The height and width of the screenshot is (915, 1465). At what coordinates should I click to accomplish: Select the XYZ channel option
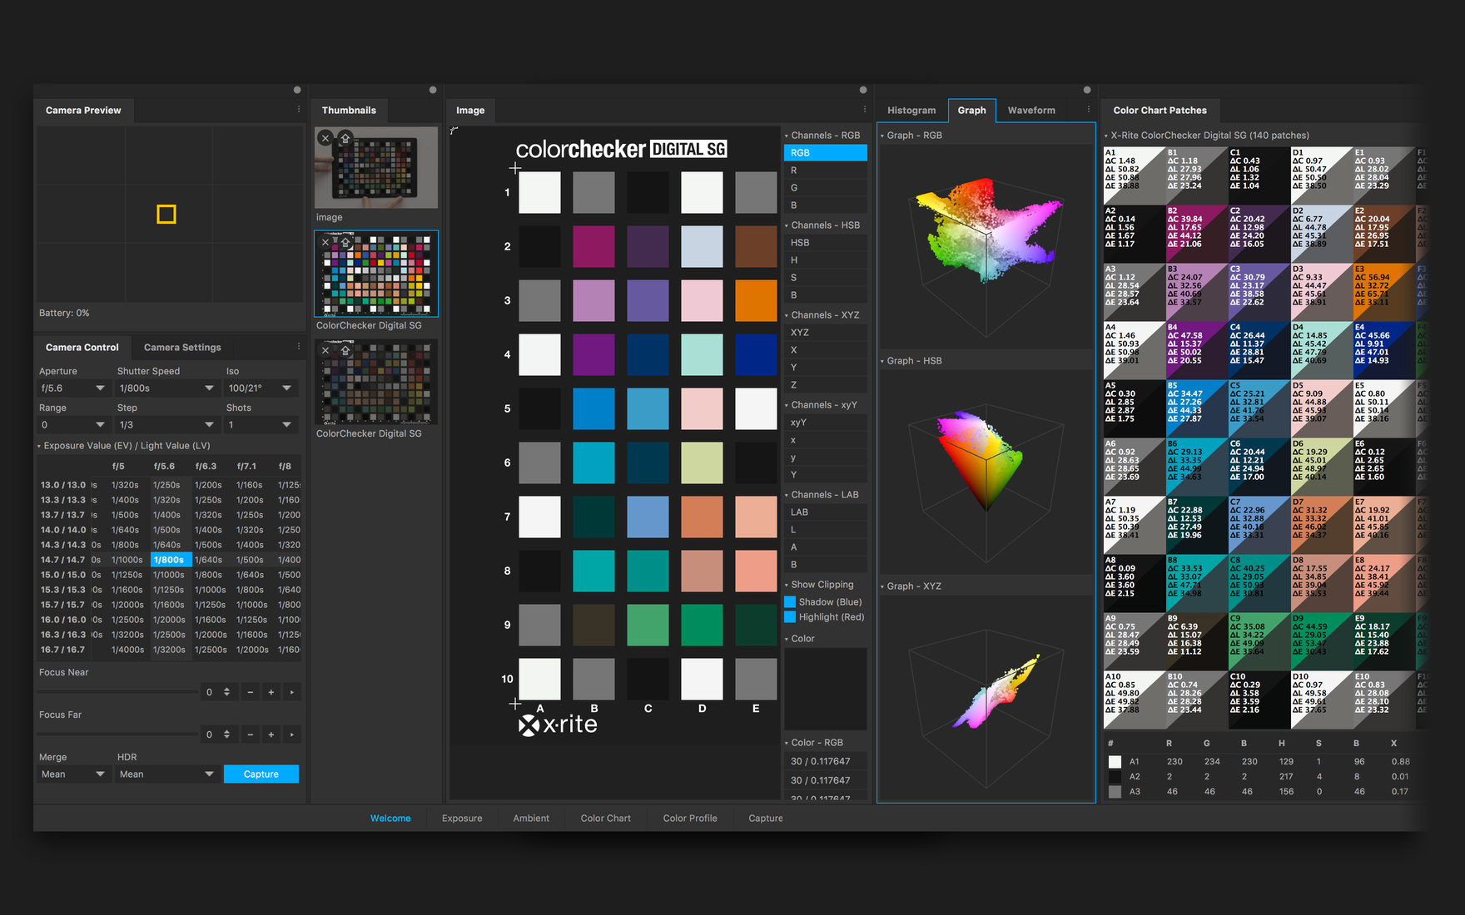[825, 333]
